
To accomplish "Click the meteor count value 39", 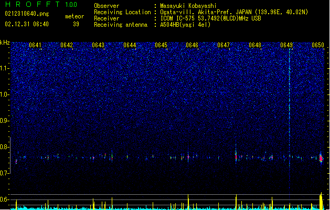I will point(76,24).
